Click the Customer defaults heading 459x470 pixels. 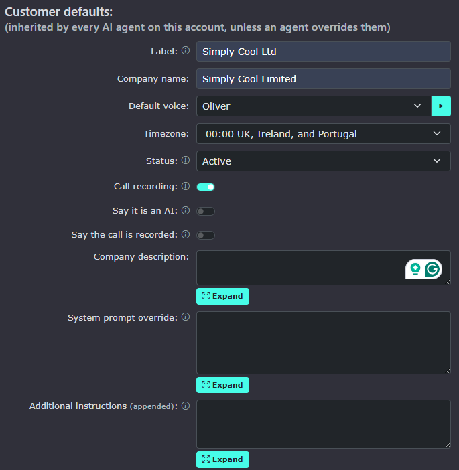point(59,12)
